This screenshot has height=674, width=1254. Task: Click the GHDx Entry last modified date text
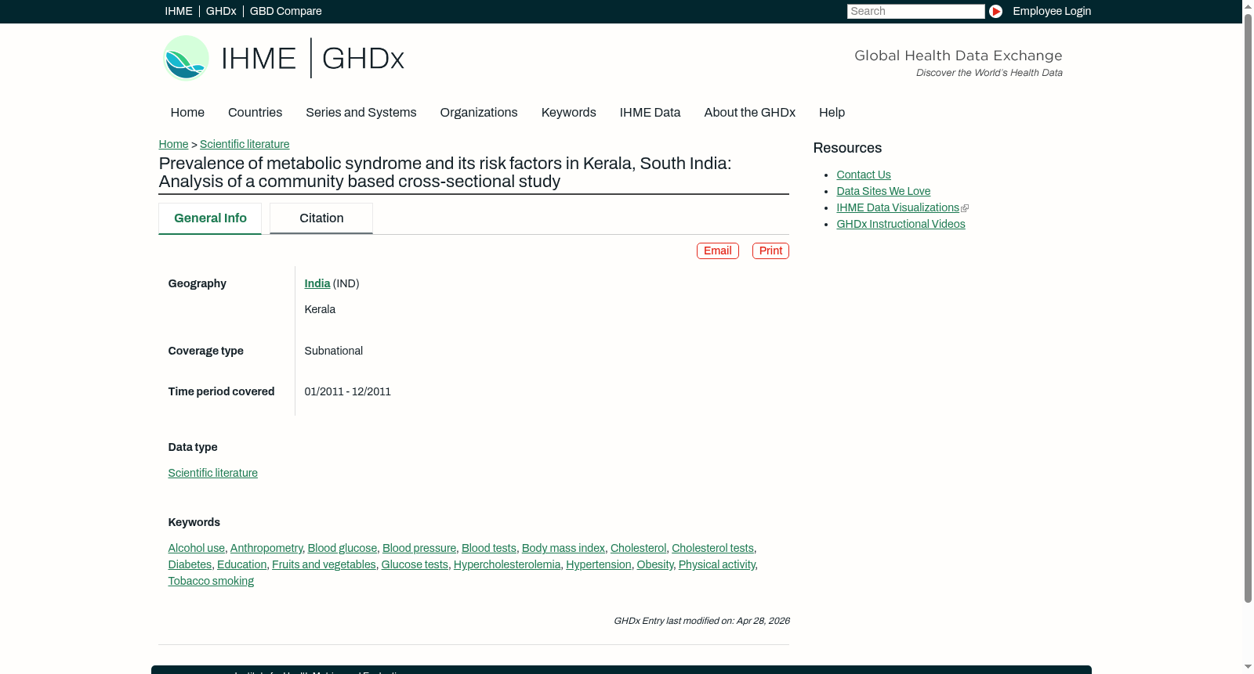(x=701, y=621)
